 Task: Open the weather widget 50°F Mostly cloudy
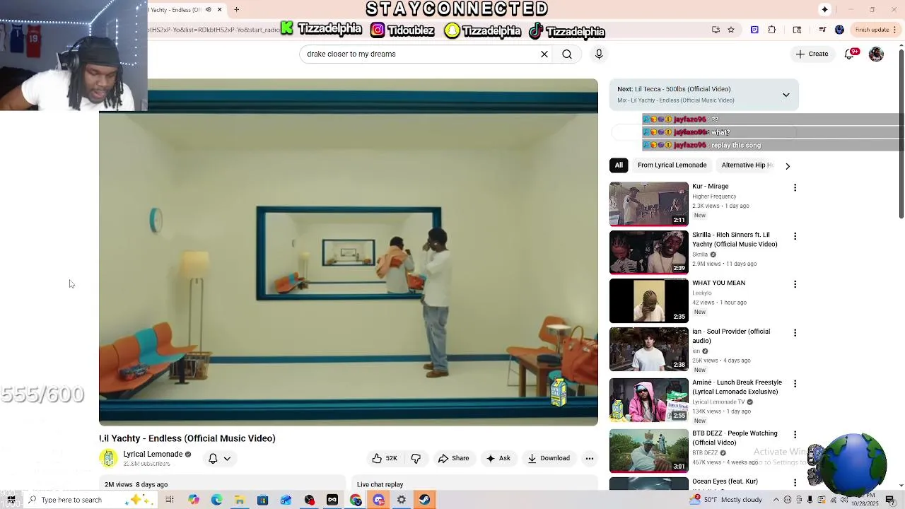pos(727,500)
